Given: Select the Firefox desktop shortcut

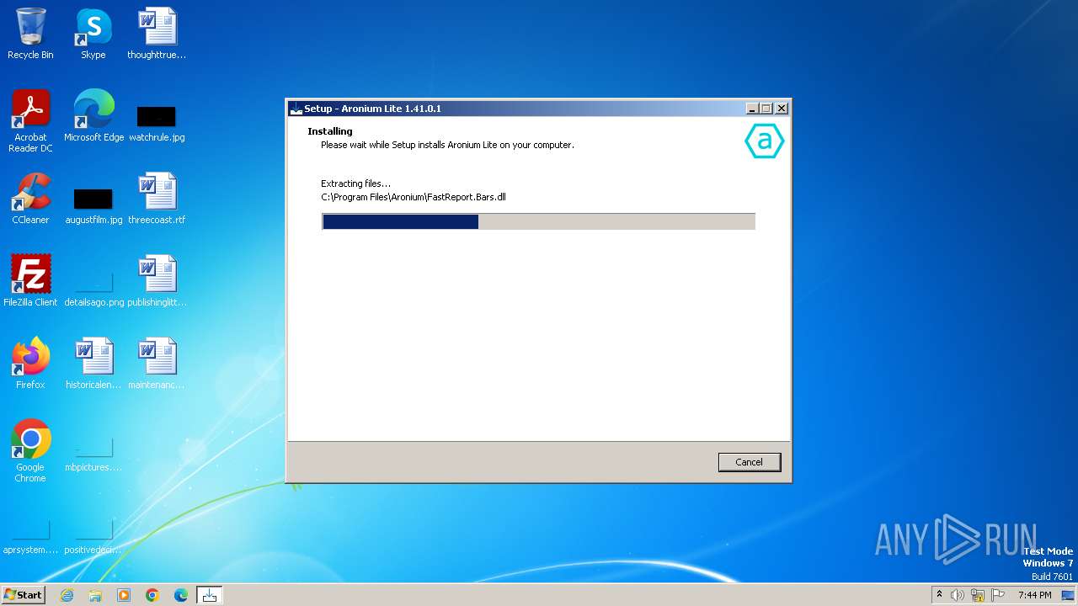Looking at the screenshot, I should 30,364.
